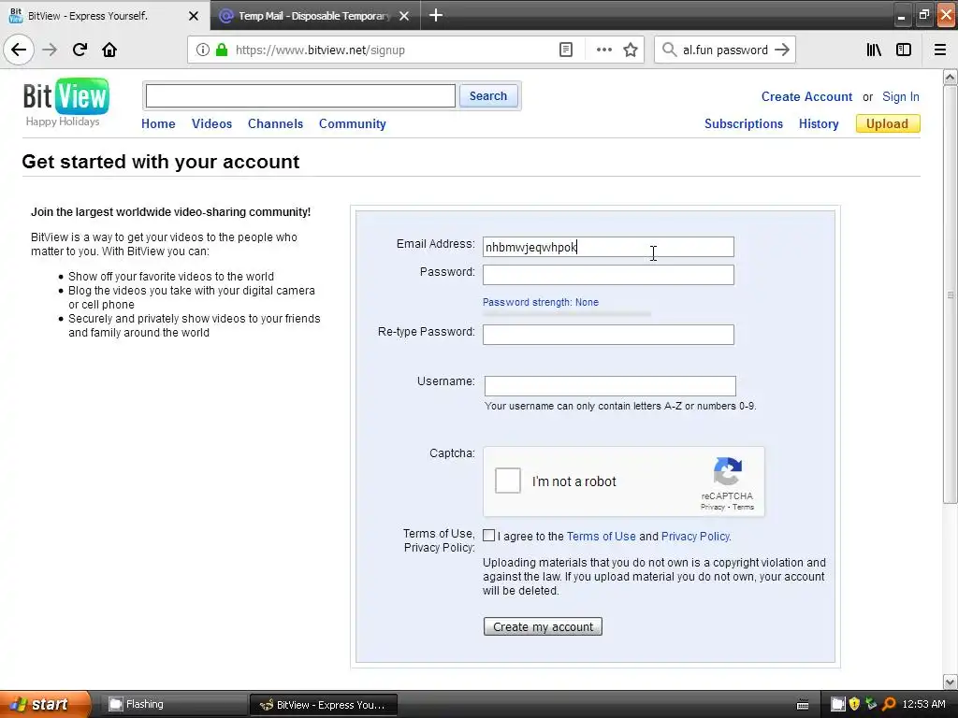Viewport: 958px width, 718px height.
Task: Switch to Flashing taskbar window
Action: [173, 705]
